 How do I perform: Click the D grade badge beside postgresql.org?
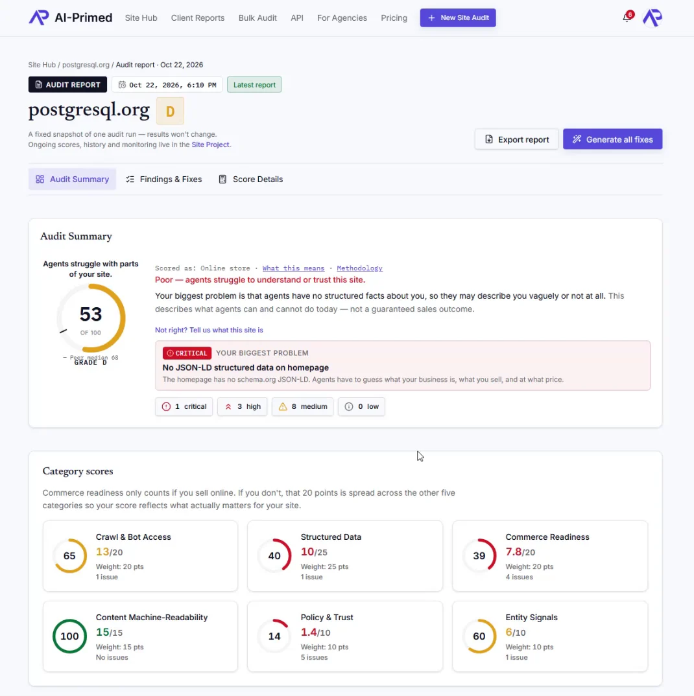[170, 111]
